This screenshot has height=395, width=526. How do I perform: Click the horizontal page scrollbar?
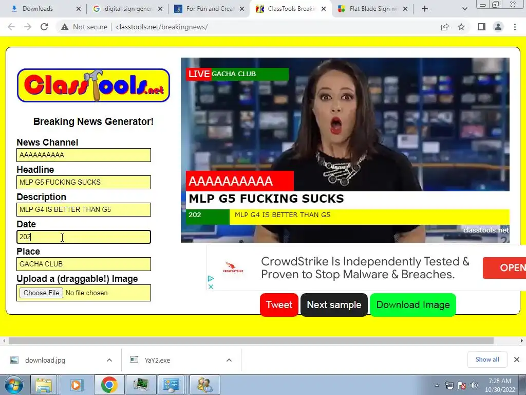point(251,340)
